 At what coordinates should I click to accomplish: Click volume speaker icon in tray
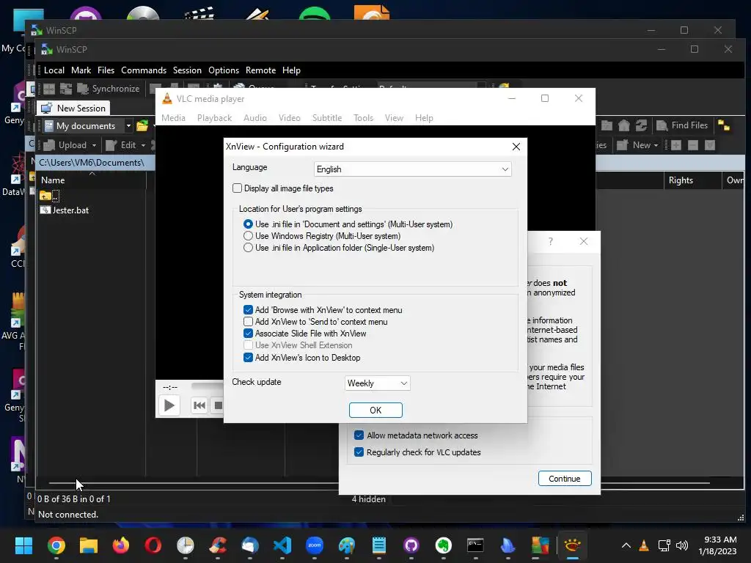[x=682, y=545]
